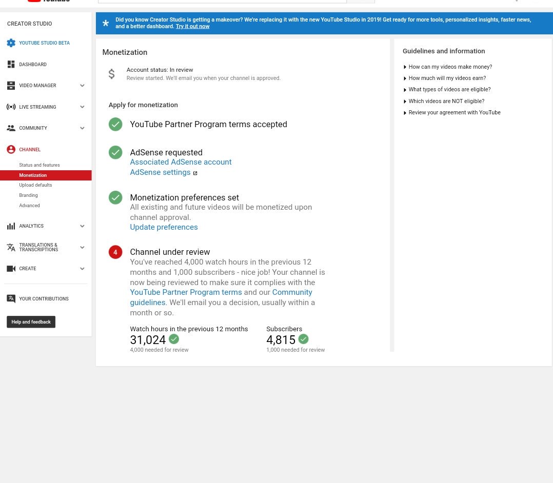The width and height of the screenshot is (553, 483).
Task: Open Status and features submenu item
Action: click(39, 165)
